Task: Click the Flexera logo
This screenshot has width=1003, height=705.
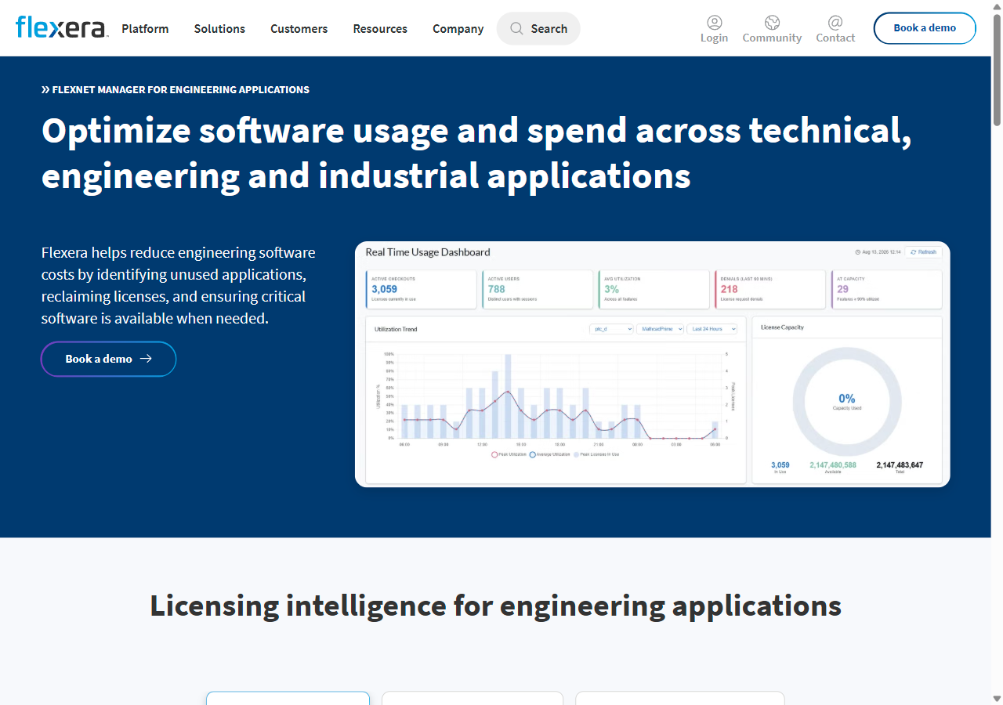Action: 61,27
